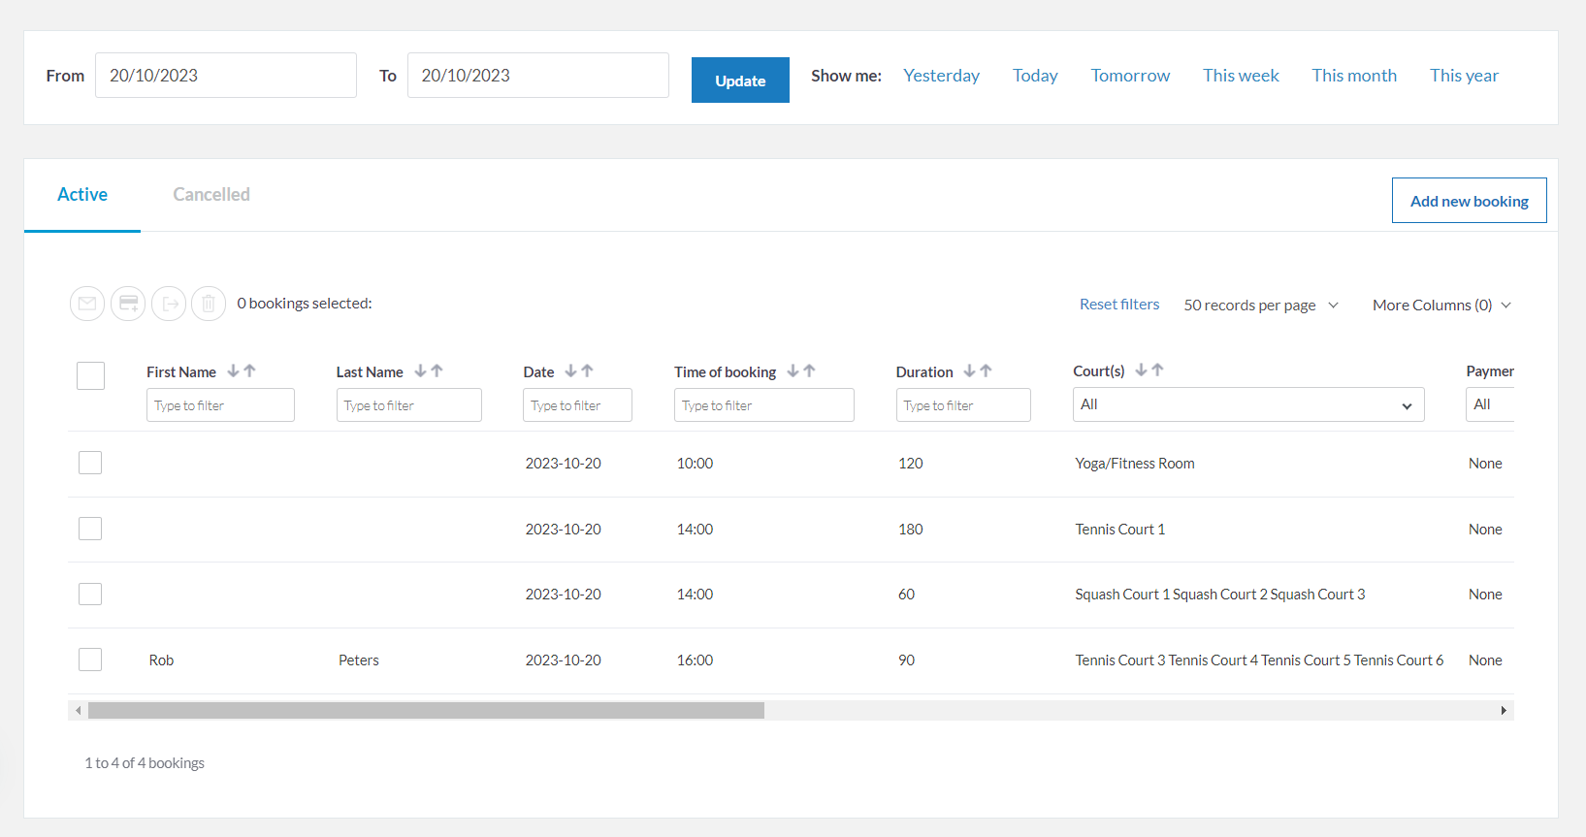The width and height of the screenshot is (1586, 837).
Task: Click the email envelope icon for selected bookings
Action: [x=87, y=304]
